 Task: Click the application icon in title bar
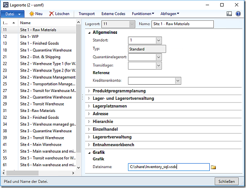coord(6,5)
